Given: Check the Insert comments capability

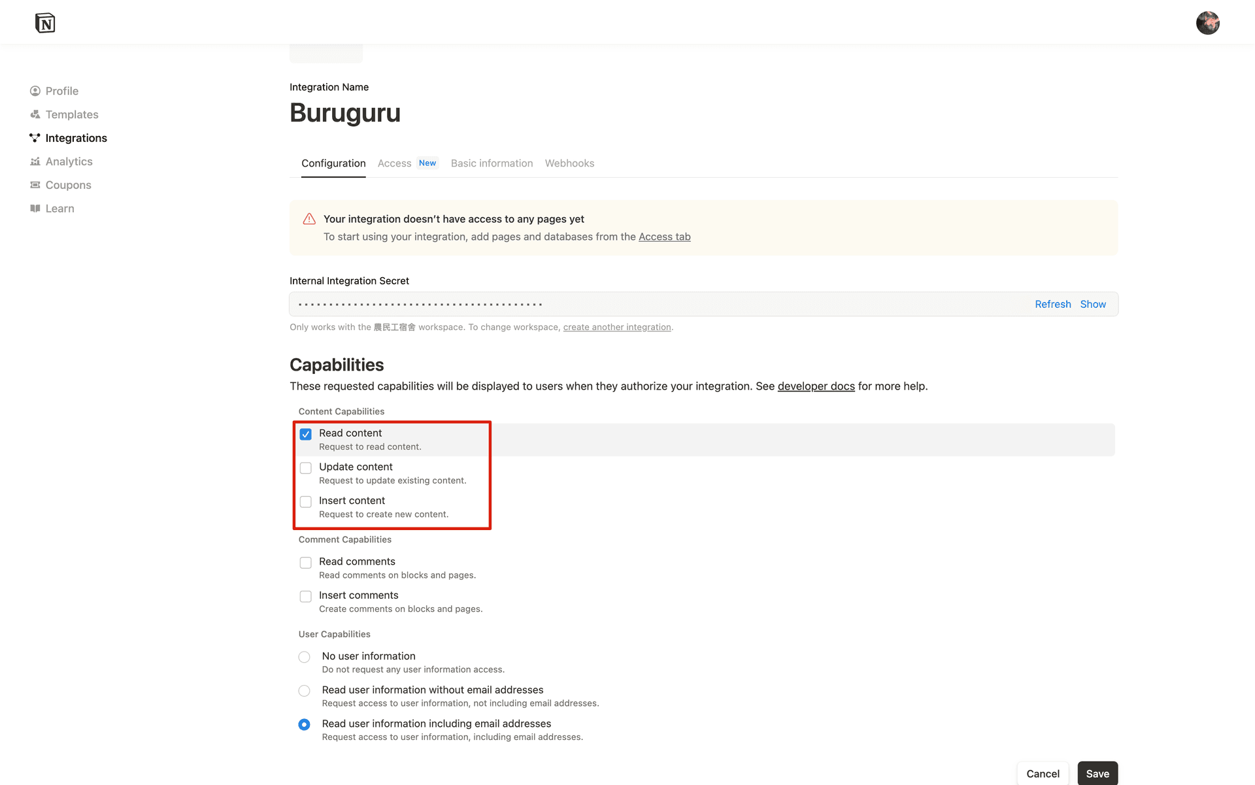Looking at the screenshot, I should pyautogui.click(x=305, y=596).
